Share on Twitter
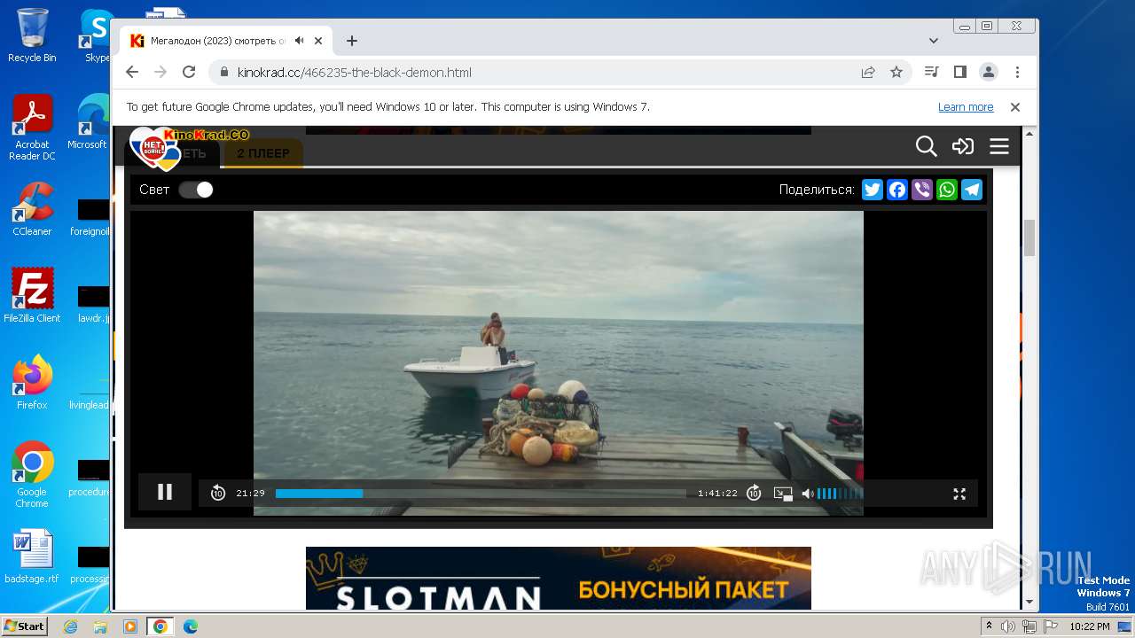1135x638 pixels. (x=873, y=190)
